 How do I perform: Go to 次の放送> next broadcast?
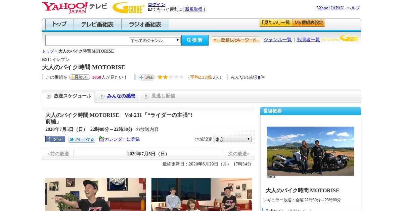coord(239,154)
